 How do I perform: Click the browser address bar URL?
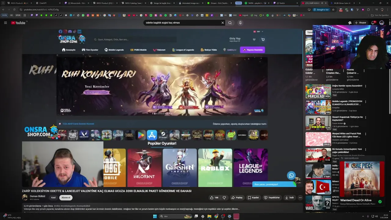(x=41, y=9)
